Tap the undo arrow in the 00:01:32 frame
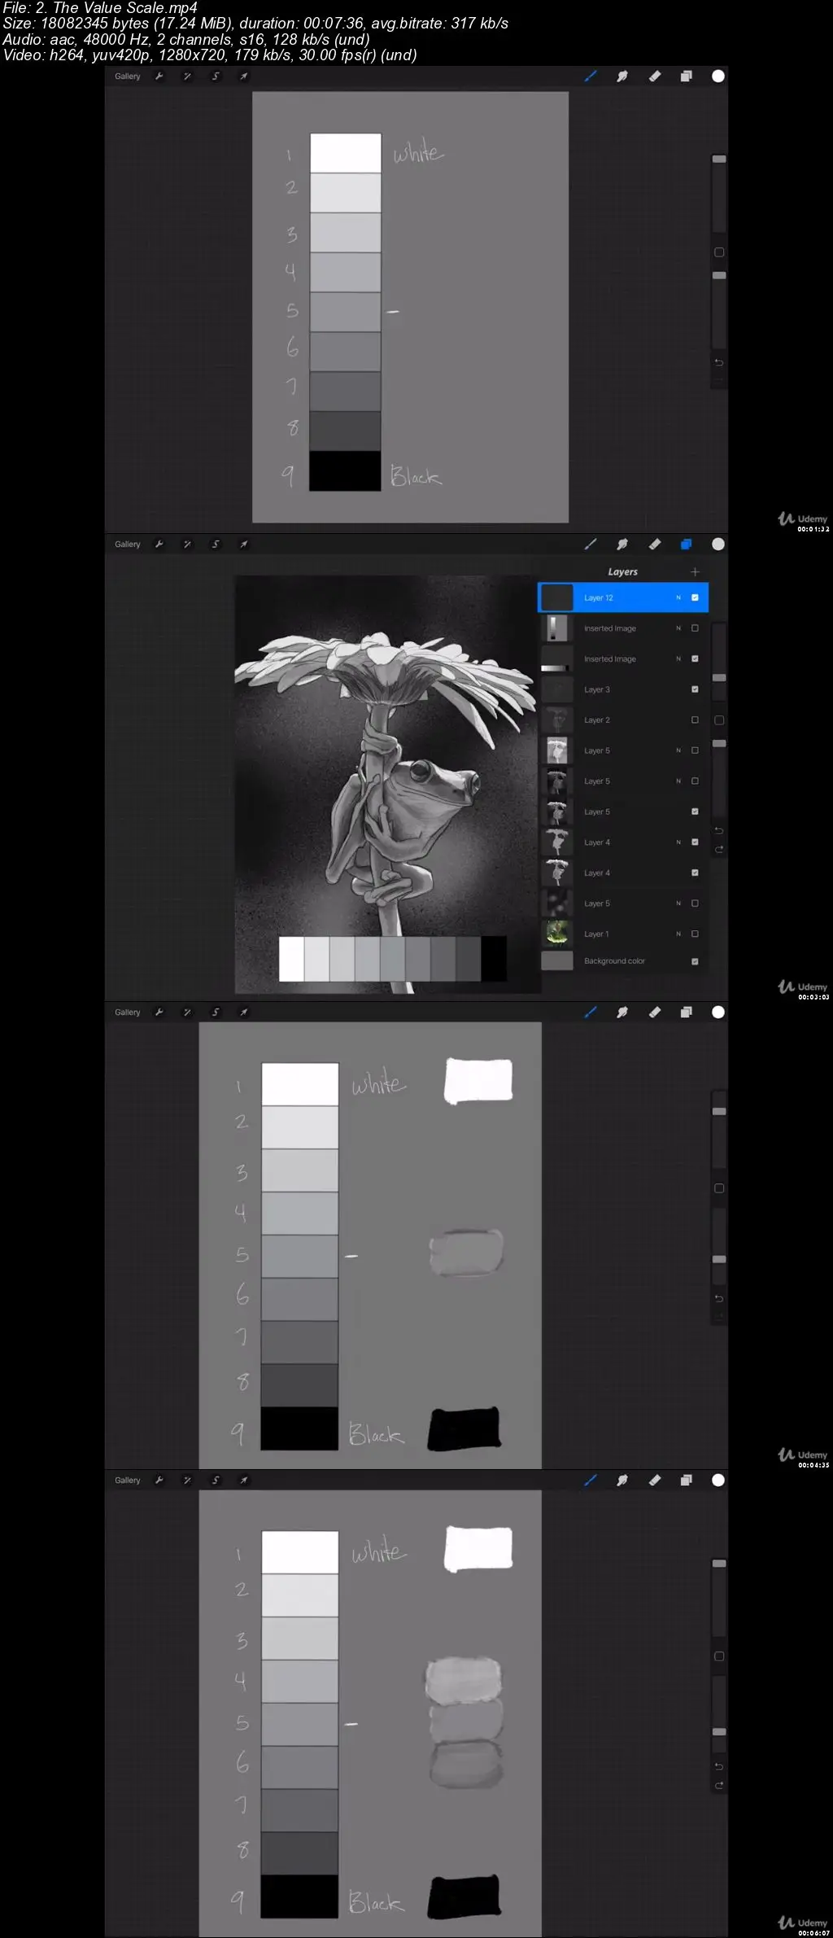 [x=719, y=363]
